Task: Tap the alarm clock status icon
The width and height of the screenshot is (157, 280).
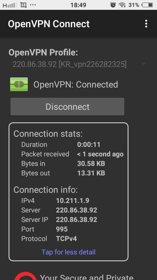Action: click(x=113, y=5)
